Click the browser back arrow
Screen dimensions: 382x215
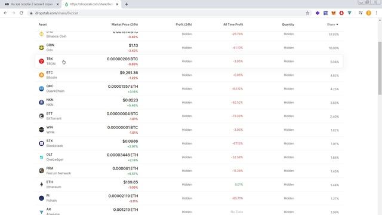pos(5,13)
